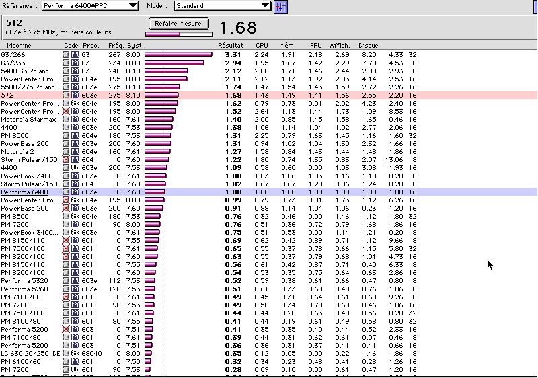The width and height of the screenshot is (538, 378).
Task: Click the Refaire Mesure button
Action: pos(178,24)
